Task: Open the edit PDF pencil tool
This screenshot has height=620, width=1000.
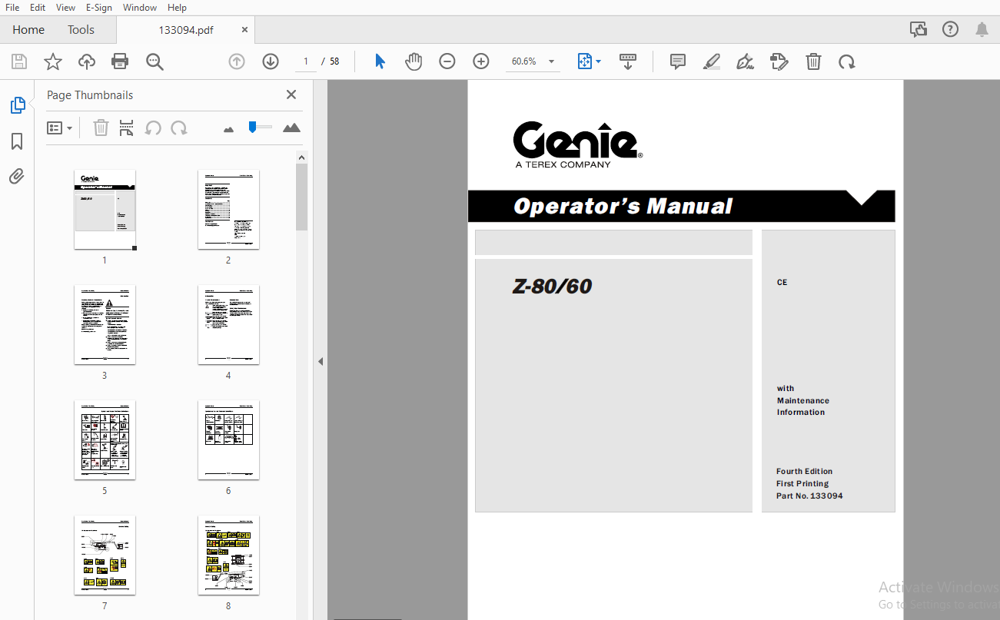Action: click(779, 61)
